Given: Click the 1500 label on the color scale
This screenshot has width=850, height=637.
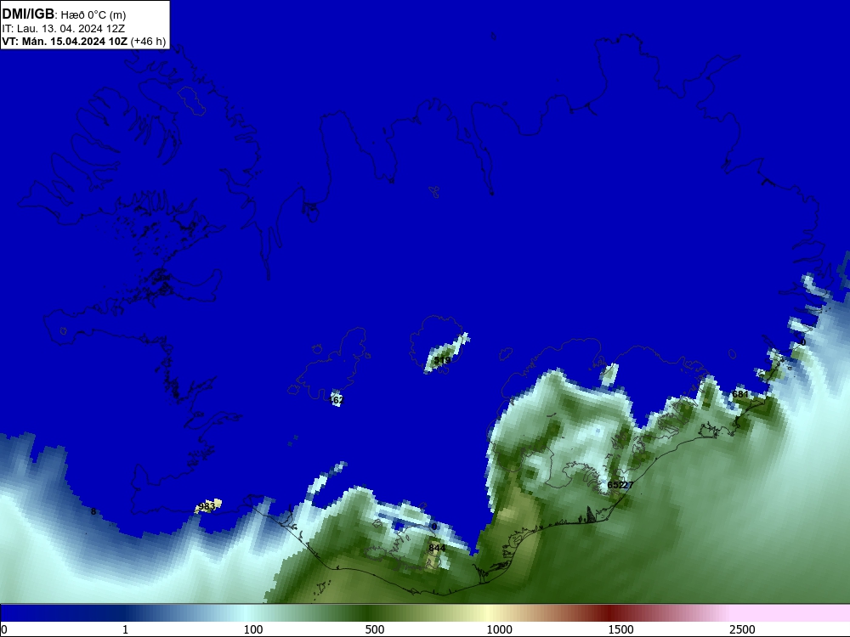Looking at the screenshot, I should click(620, 629).
